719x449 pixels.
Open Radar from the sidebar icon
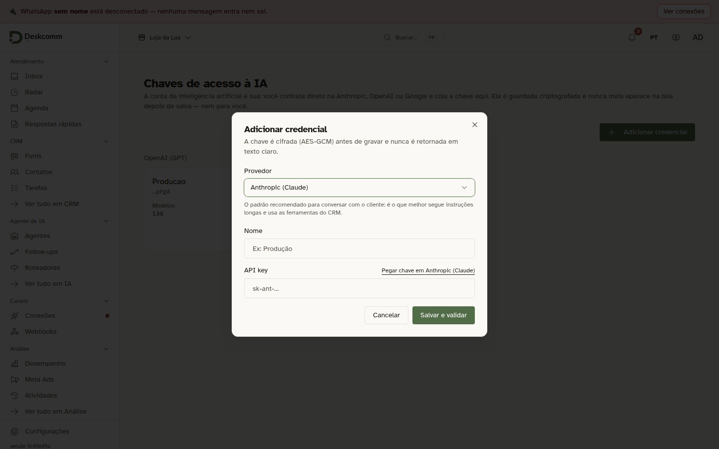(14, 92)
